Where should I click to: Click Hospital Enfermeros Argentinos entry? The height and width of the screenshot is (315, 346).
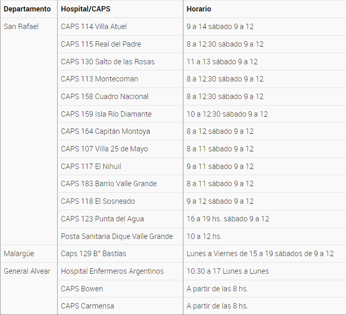point(112,271)
